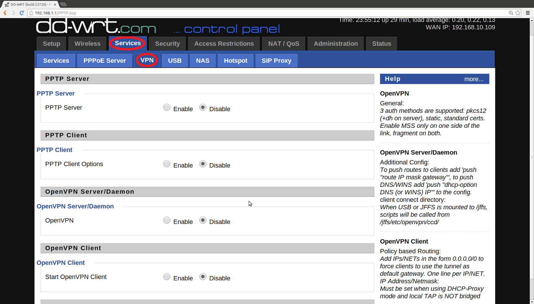Switch to the NAT / QoS tab
534x304 pixels.
(284, 44)
